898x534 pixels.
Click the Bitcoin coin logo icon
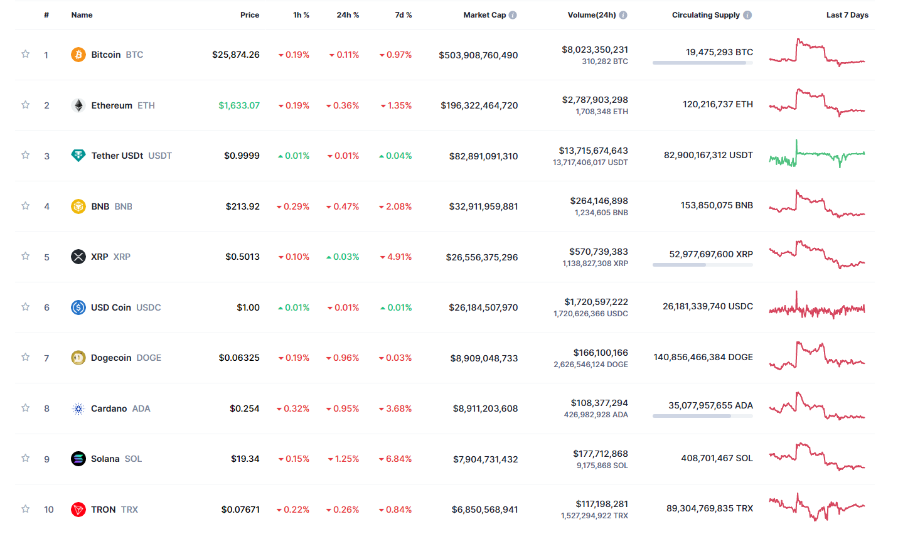(78, 55)
